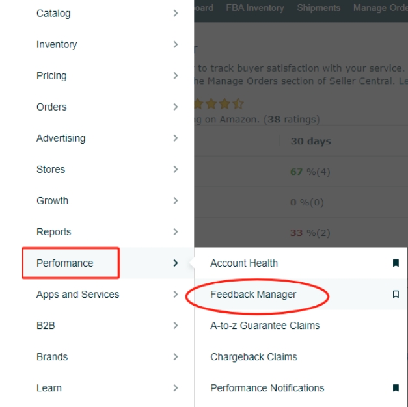Click the chevron next to Orders
The image size is (408, 407).
click(176, 107)
